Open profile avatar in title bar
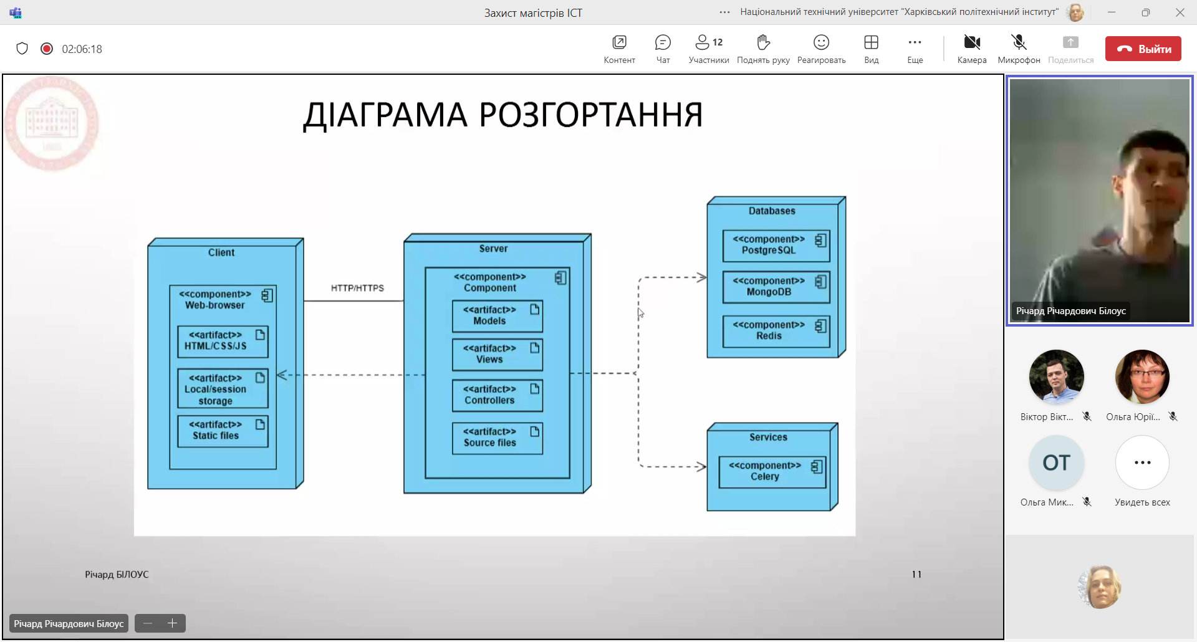Image resolution: width=1197 pixels, height=642 pixels. click(1075, 12)
